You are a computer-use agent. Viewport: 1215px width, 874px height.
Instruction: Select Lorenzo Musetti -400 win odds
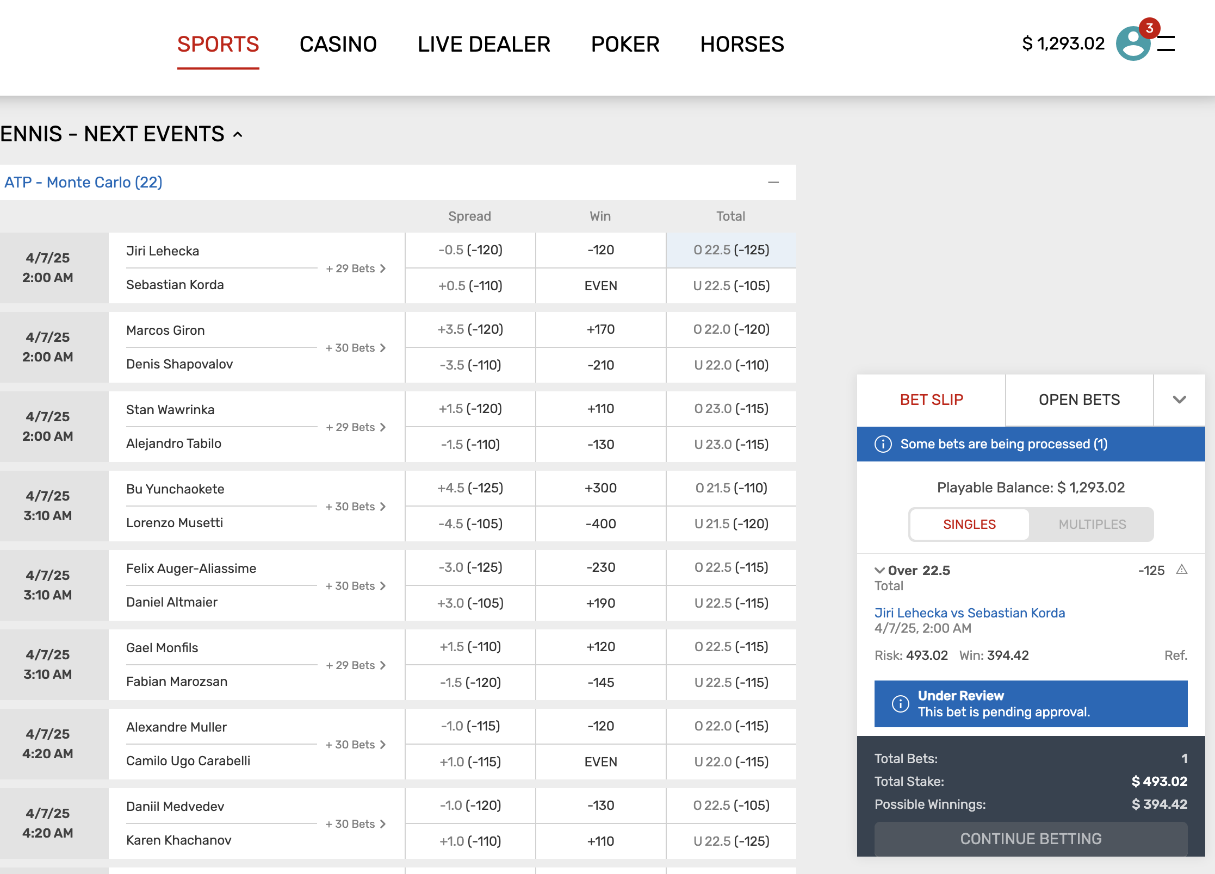coord(600,524)
